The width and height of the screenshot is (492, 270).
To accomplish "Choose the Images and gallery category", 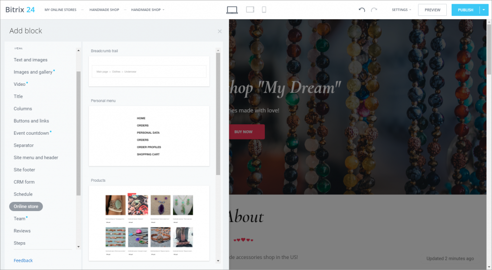I will [x=33, y=72].
